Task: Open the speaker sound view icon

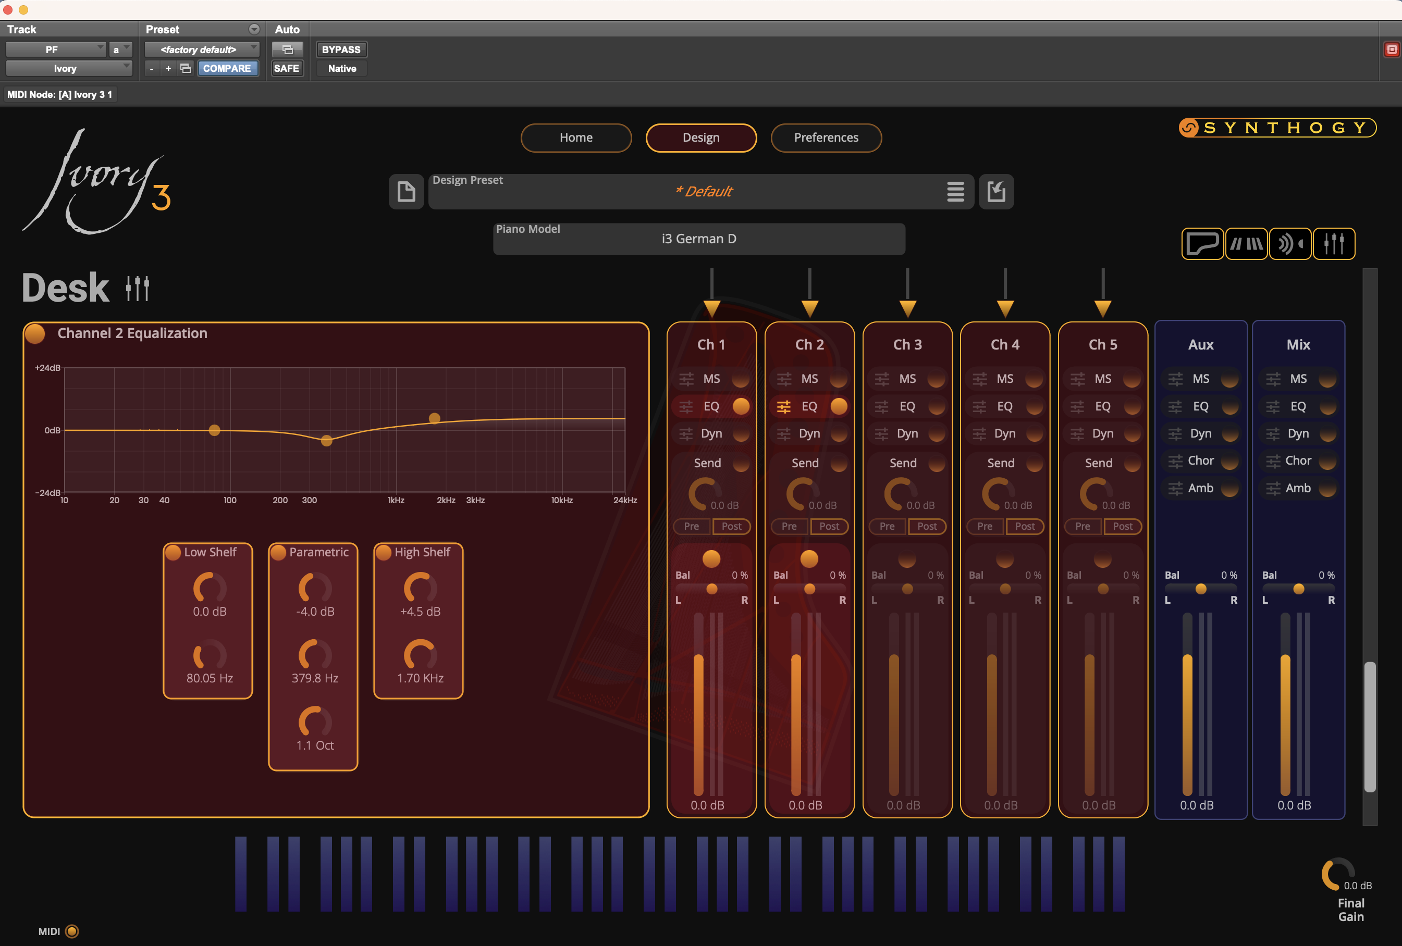Action: click(1290, 244)
